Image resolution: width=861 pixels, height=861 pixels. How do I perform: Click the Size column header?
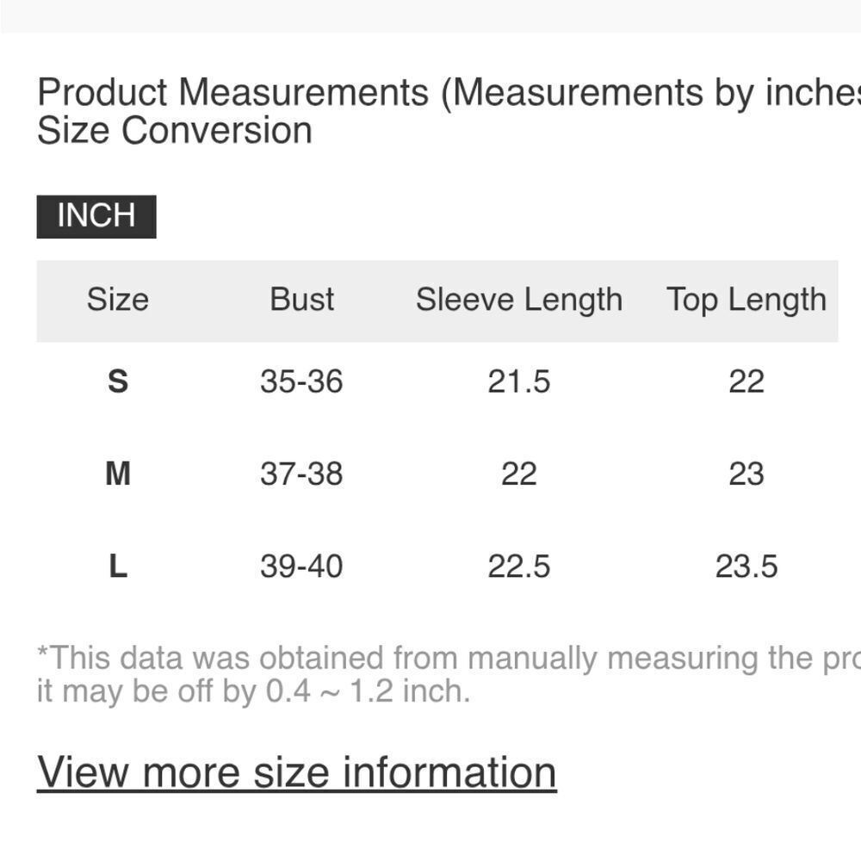point(118,300)
